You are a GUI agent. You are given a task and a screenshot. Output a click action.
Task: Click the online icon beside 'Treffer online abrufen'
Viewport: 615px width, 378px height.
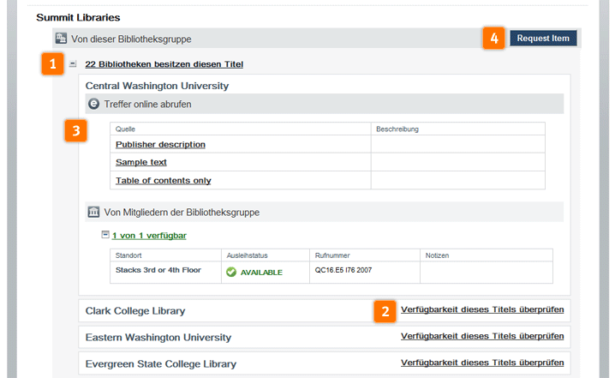(x=94, y=104)
